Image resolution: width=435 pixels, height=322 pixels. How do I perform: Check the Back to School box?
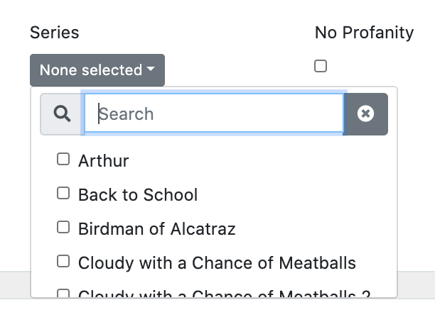tap(63, 193)
